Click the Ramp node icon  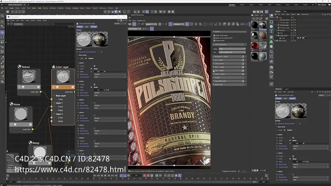click(x=30, y=143)
